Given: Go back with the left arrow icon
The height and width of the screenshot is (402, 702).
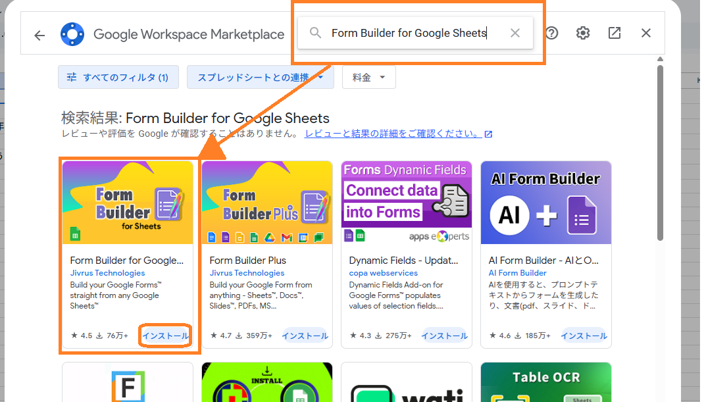Looking at the screenshot, I should tap(39, 36).
